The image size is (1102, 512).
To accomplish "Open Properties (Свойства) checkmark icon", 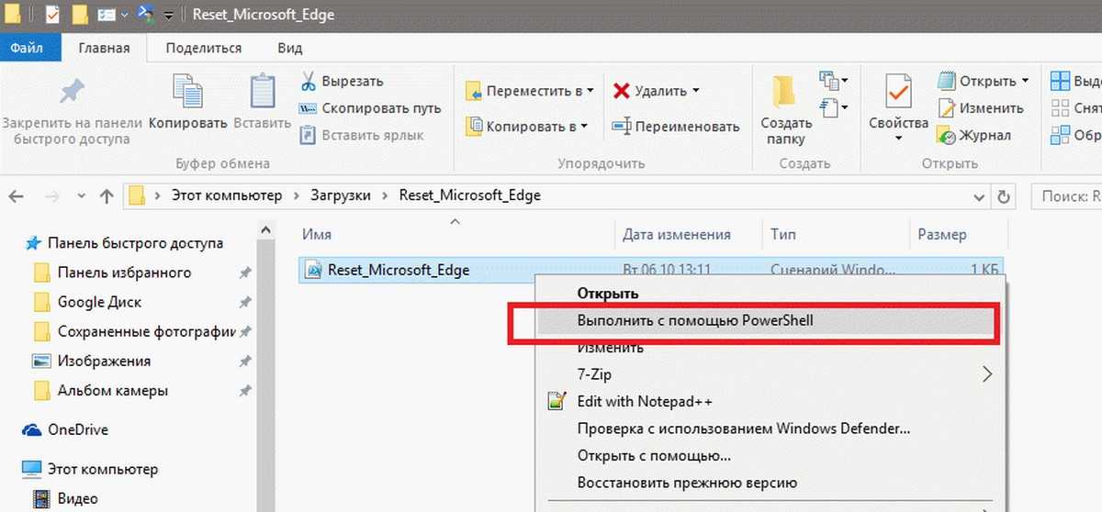I will (897, 93).
